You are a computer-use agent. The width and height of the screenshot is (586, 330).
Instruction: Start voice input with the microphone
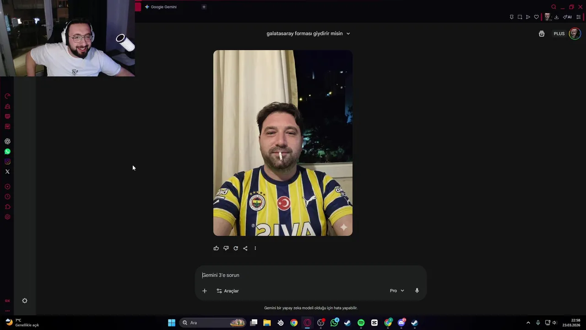pyautogui.click(x=417, y=291)
